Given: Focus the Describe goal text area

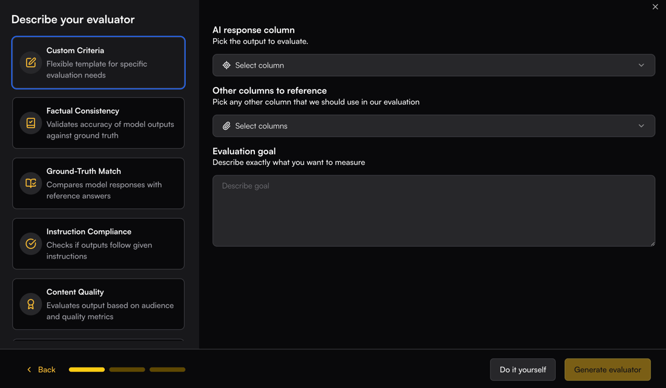Looking at the screenshot, I should point(434,211).
